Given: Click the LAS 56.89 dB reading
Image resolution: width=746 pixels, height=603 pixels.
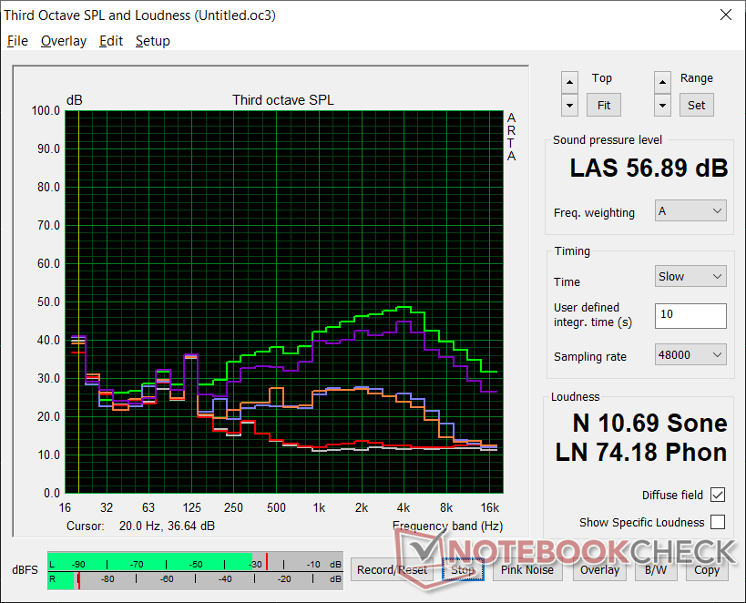Looking at the screenshot, I should click(649, 168).
